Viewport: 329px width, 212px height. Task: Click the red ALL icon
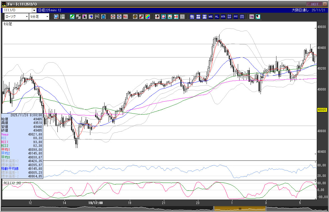click(125, 17)
